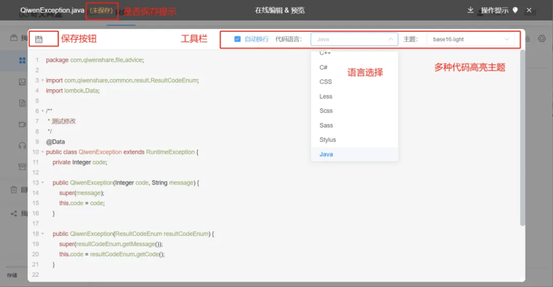Select Stylus in the language dropdown list
This screenshot has width=553, height=287.
click(x=328, y=139)
